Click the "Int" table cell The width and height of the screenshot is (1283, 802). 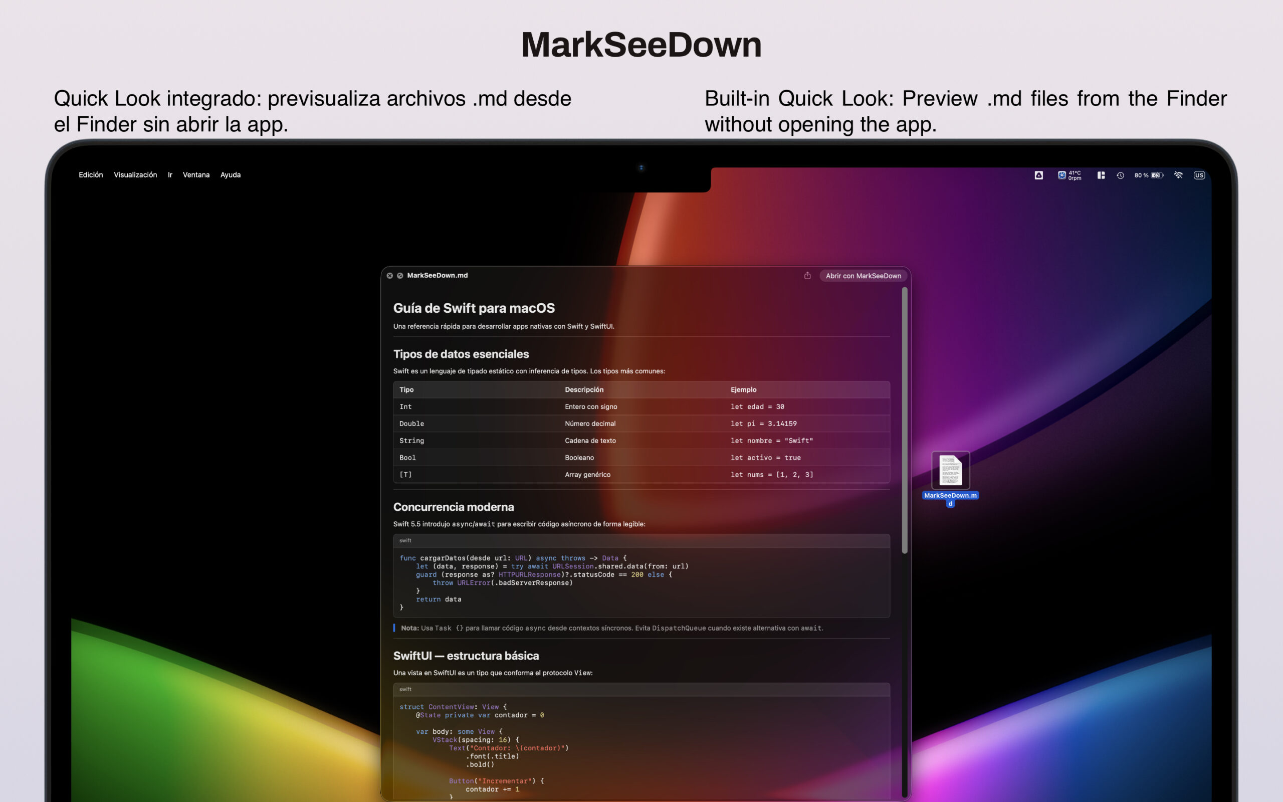[405, 407]
